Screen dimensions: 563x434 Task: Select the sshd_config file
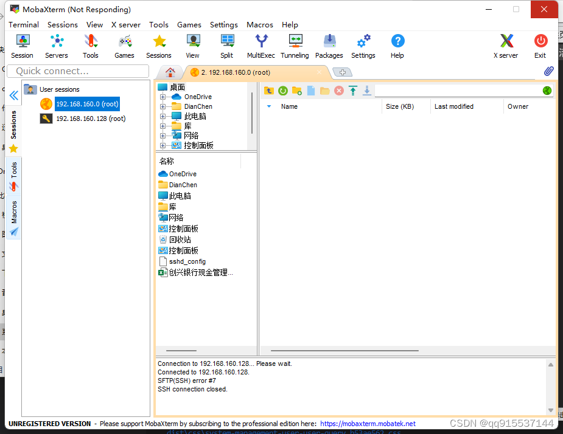187,261
